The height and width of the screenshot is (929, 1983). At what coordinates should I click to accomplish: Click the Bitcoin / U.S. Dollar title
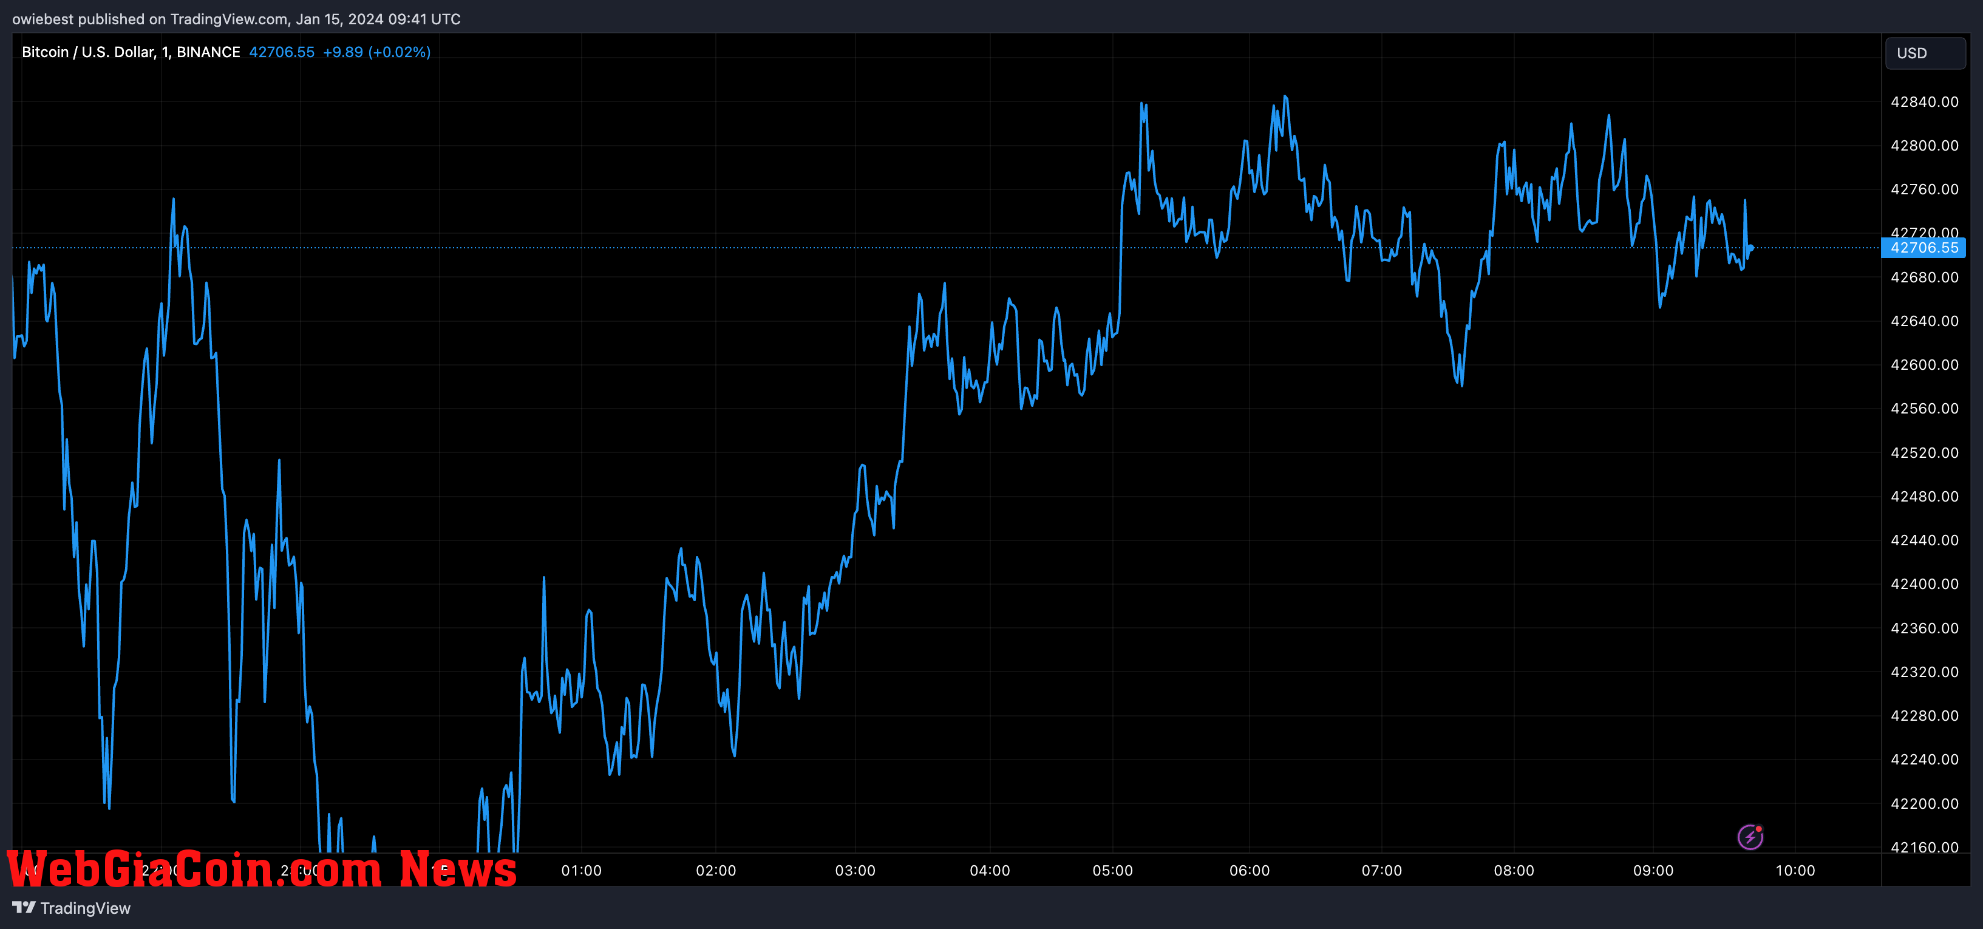click(131, 52)
